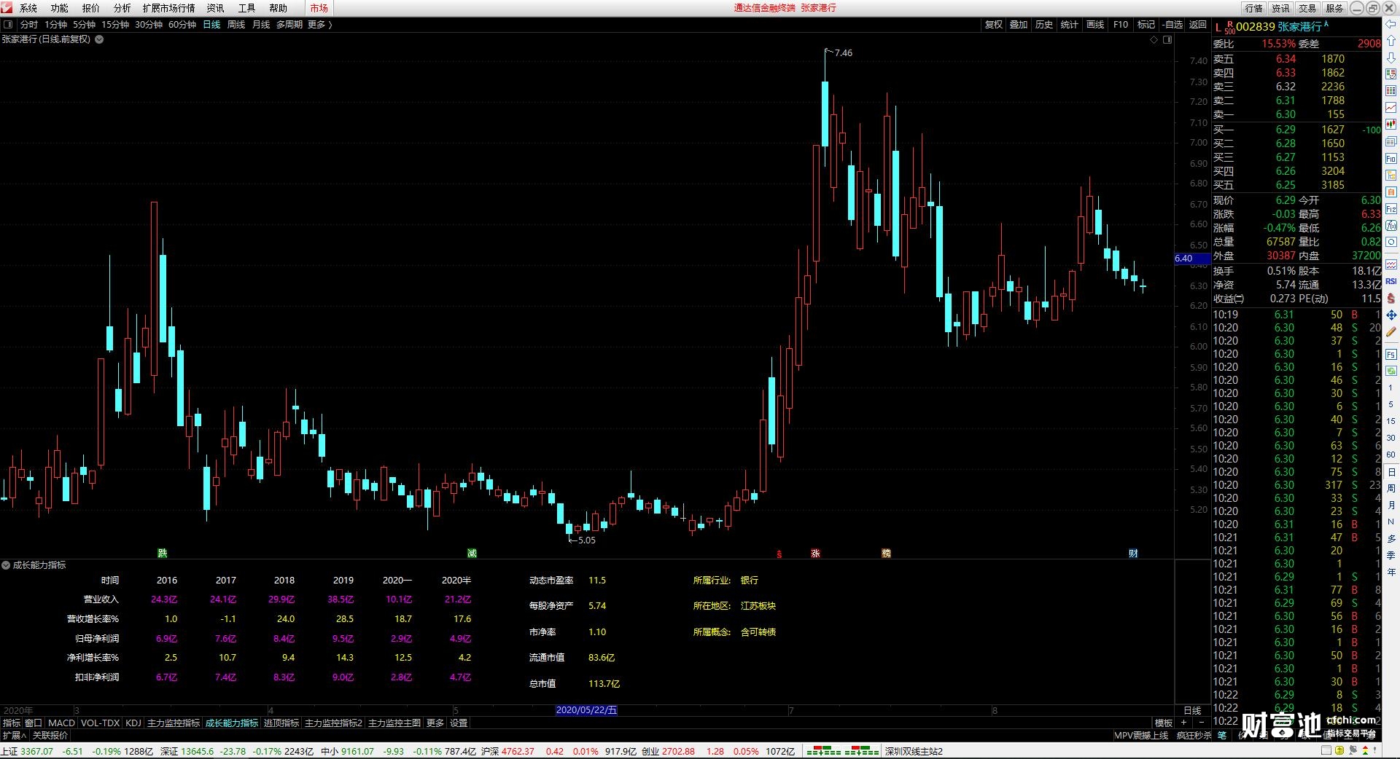This screenshot has height=759, width=1400.
Task: Click the window layout icon before 分时
Action: coord(9,24)
